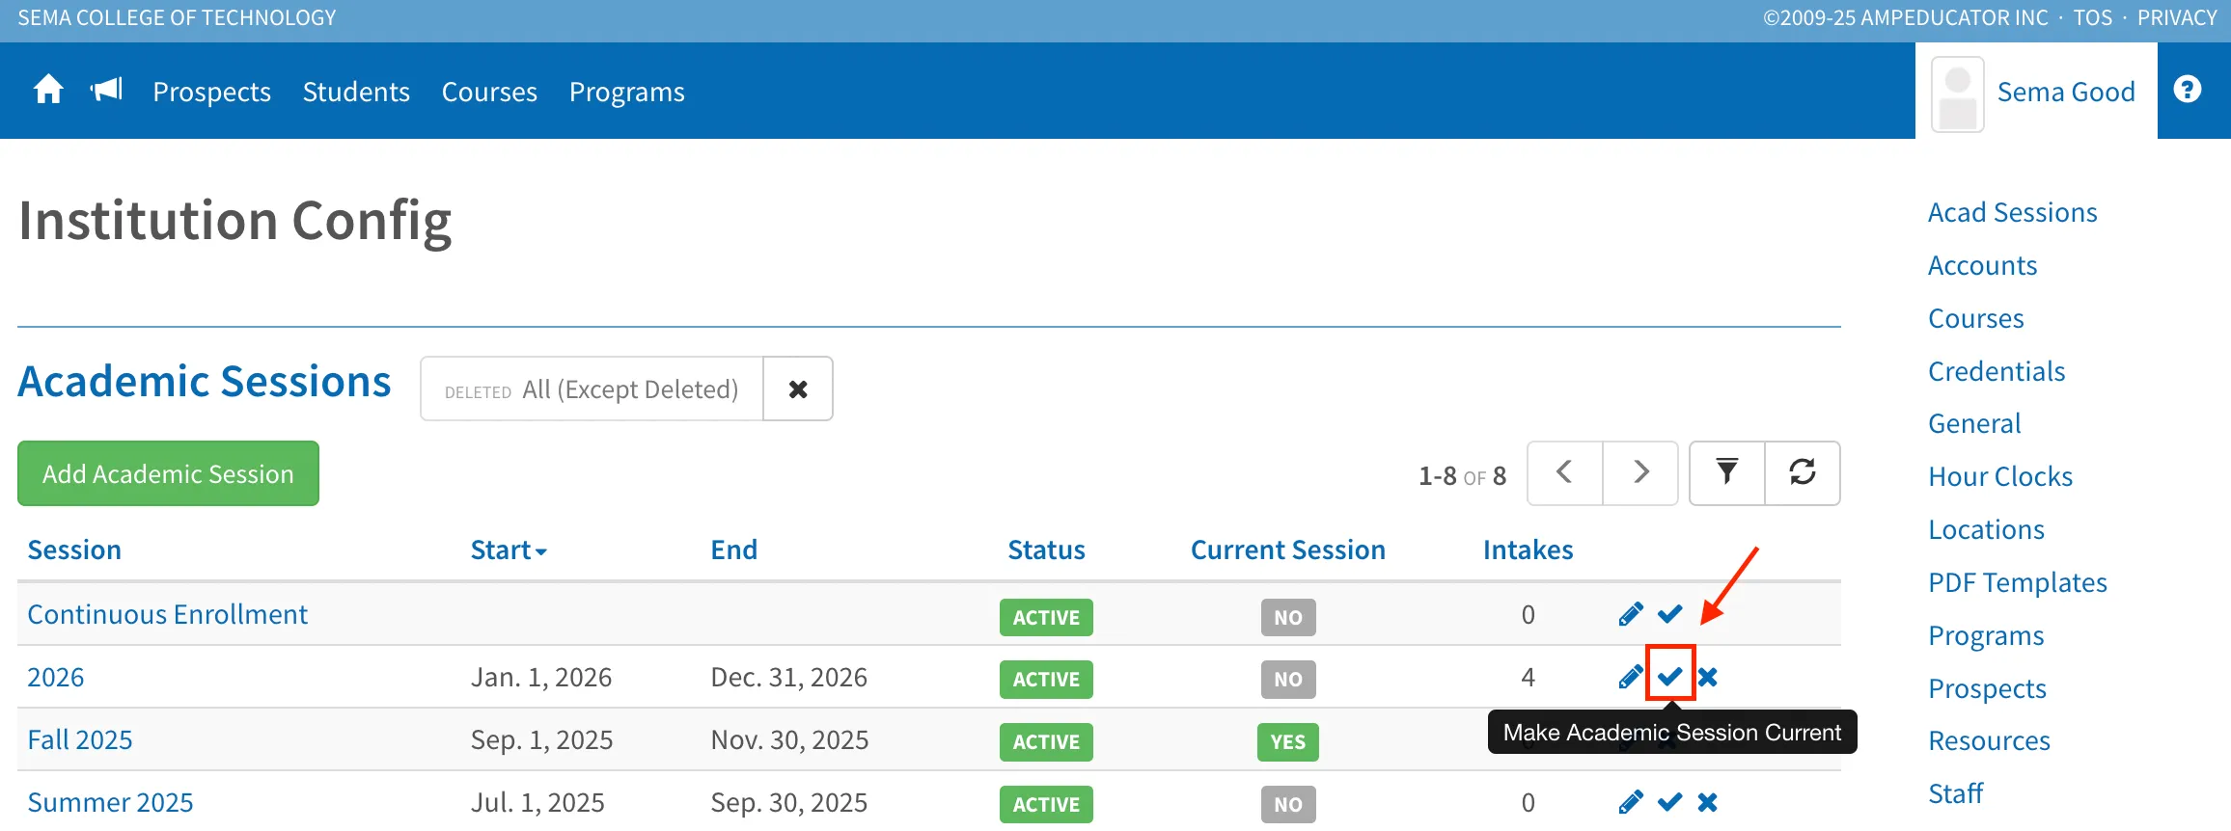Image resolution: width=2231 pixels, height=831 pixels.
Task: Click Add Academic Session button
Action: click(168, 473)
